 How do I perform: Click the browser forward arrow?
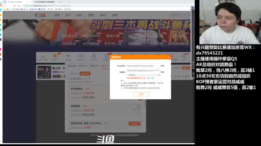(x=10, y=6)
